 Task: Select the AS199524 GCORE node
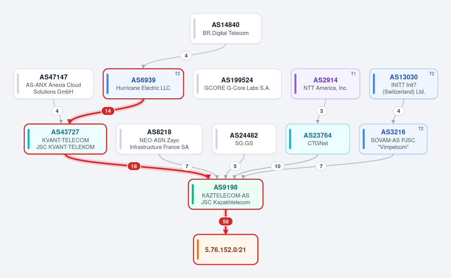pyautogui.click(x=237, y=84)
